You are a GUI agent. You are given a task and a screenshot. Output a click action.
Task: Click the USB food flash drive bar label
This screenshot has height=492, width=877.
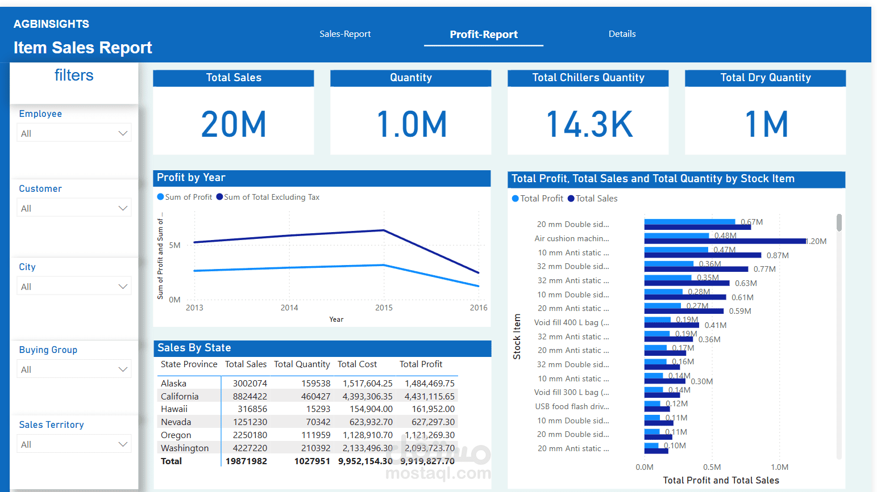[x=572, y=406]
